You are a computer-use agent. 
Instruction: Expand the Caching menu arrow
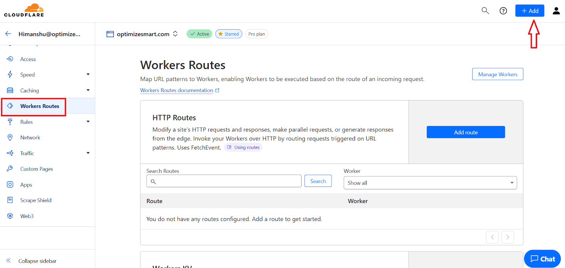pos(88,90)
